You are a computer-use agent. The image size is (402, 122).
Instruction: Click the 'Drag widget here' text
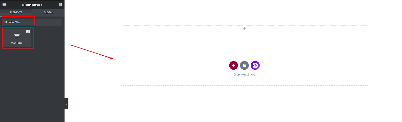click(244, 75)
